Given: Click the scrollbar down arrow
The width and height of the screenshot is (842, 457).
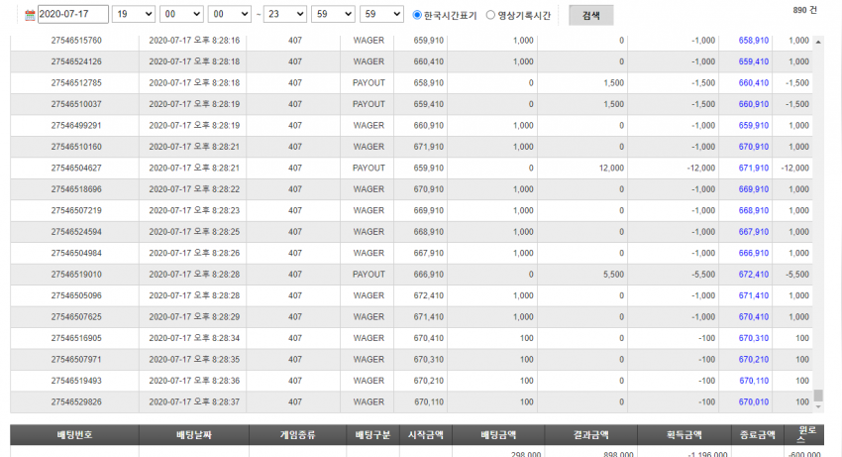Looking at the screenshot, I should pos(818,407).
